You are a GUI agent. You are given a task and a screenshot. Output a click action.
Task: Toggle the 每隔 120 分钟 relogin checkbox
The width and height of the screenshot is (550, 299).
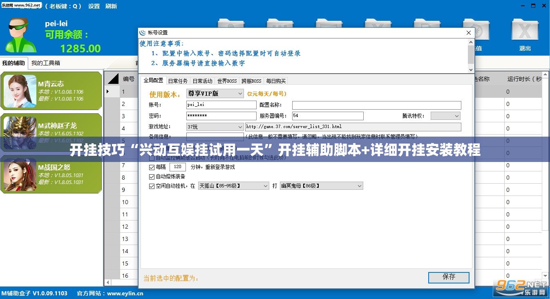pos(152,167)
